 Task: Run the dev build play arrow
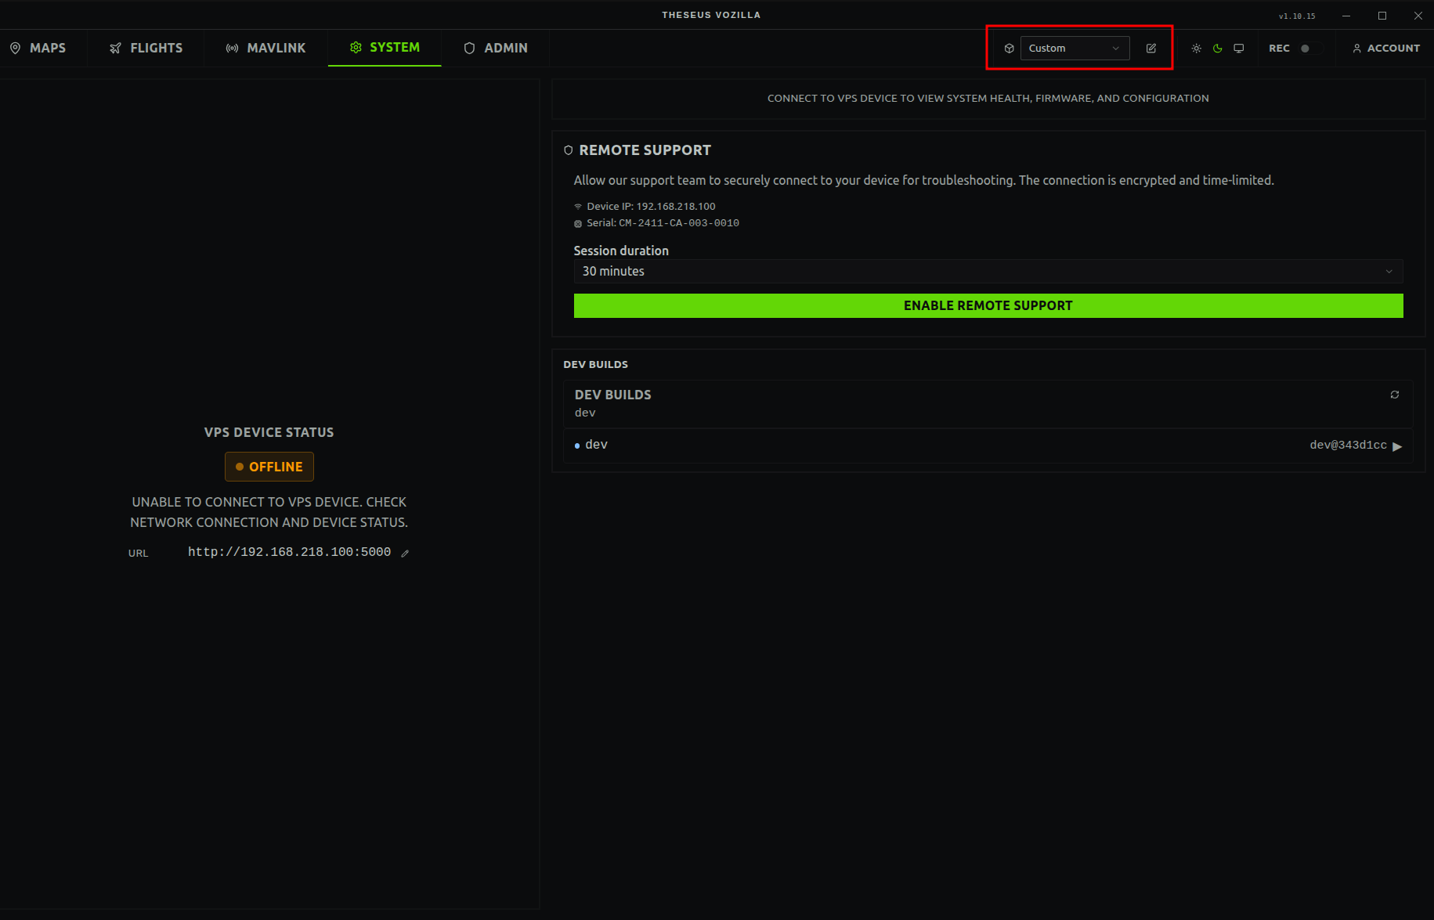pos(1397,446)
